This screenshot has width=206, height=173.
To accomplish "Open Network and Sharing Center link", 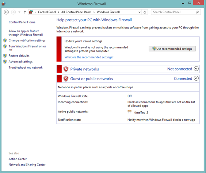I will (27, 165).
